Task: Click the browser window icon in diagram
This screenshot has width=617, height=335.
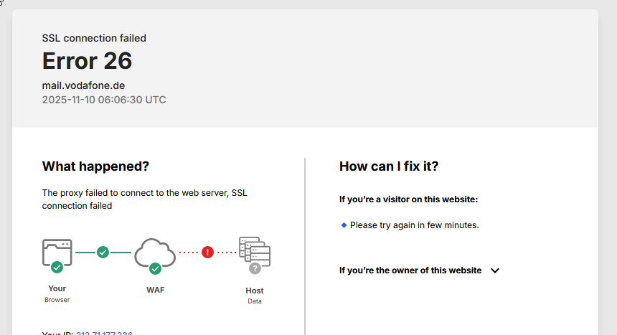Action: pyautogui.click(x=57, y=253)
